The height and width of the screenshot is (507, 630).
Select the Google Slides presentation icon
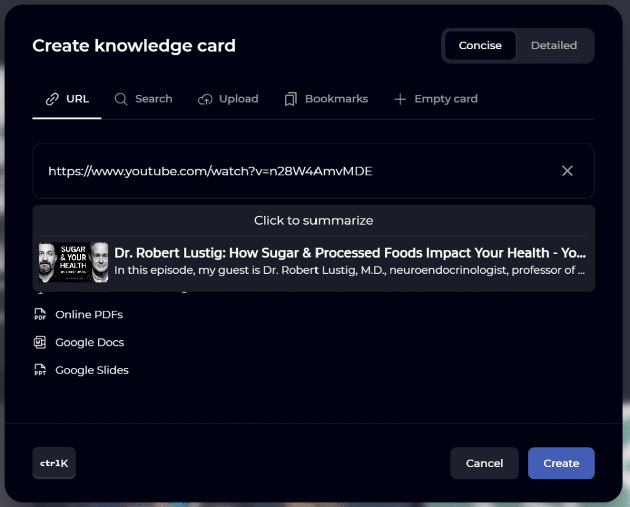[40, 370]
